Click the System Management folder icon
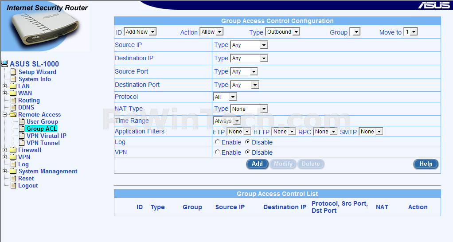 (13, 171)
